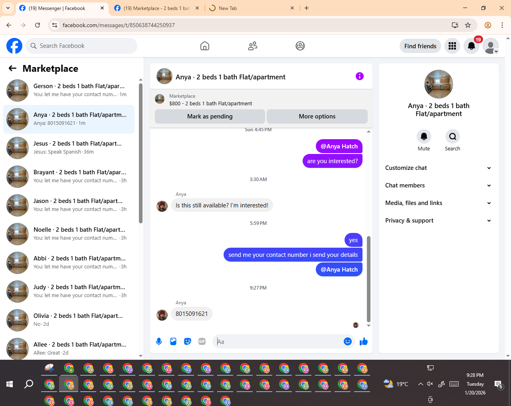The image size is (511, 406).
Task: Open Windows Start menu
Action: [x=10, y=384]
